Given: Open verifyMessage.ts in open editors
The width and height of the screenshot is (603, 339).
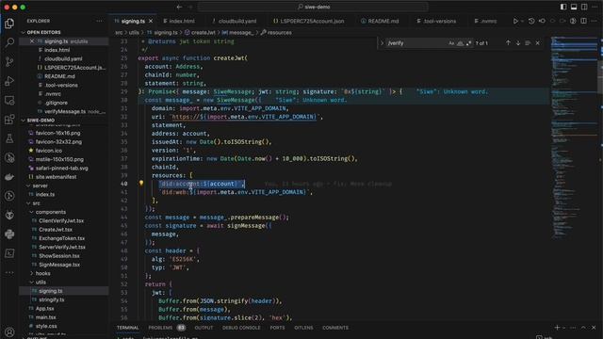Looking at the screenshot, I should 65,111.
